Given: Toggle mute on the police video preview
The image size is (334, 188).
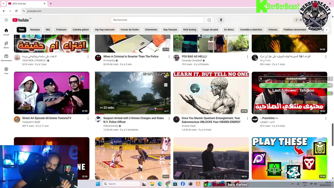Looking at the screenshot, I should 166,77.
